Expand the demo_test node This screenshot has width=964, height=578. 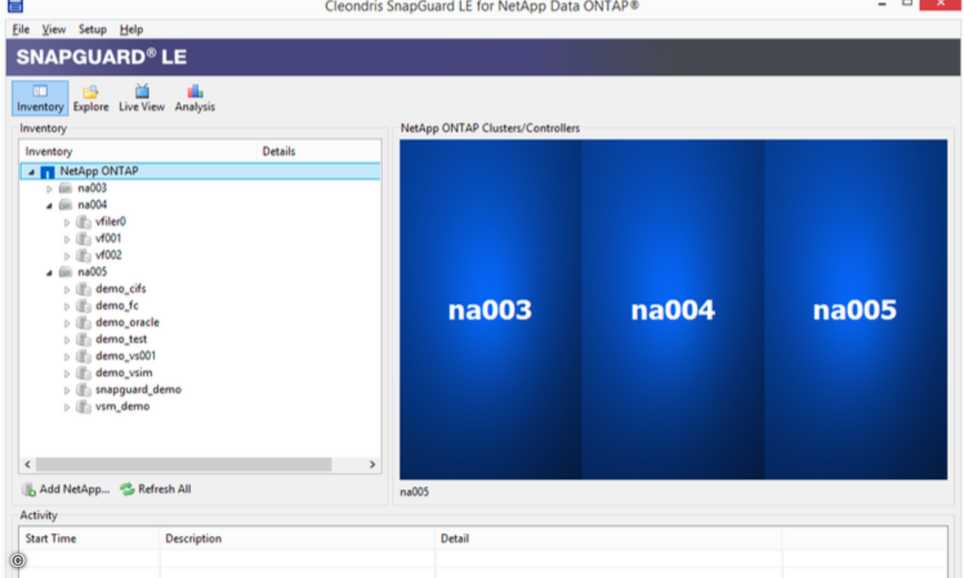pos(67,340)
